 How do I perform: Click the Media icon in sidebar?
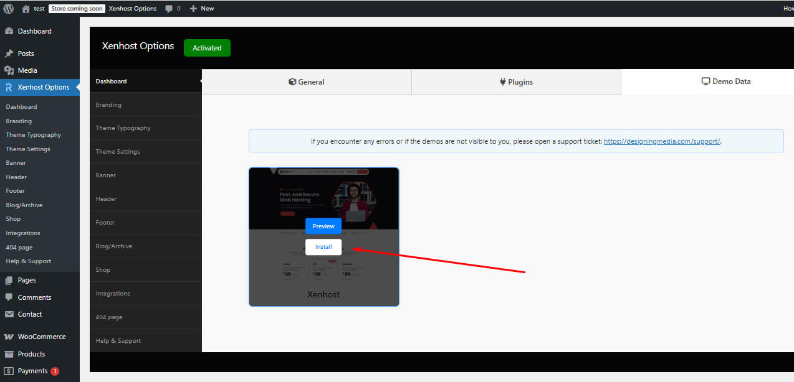pyautogui.click(x=9, y=70)
